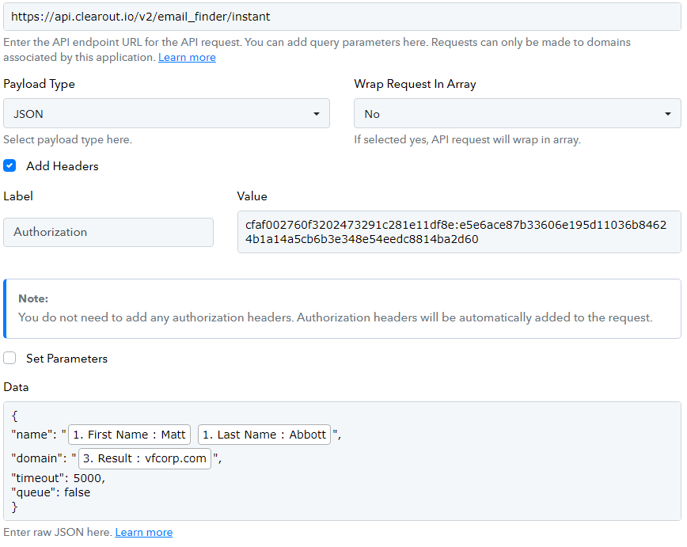Select the Last Name : Abbott tag

coord(264,435)
